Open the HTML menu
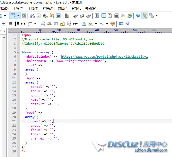This screenshot has height=157, width=172. click(76, 9)
